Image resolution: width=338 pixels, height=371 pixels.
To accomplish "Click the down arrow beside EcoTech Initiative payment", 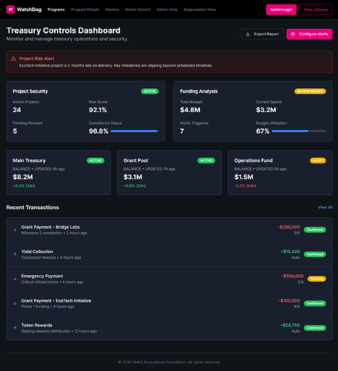I will click(x=15, y=303).
